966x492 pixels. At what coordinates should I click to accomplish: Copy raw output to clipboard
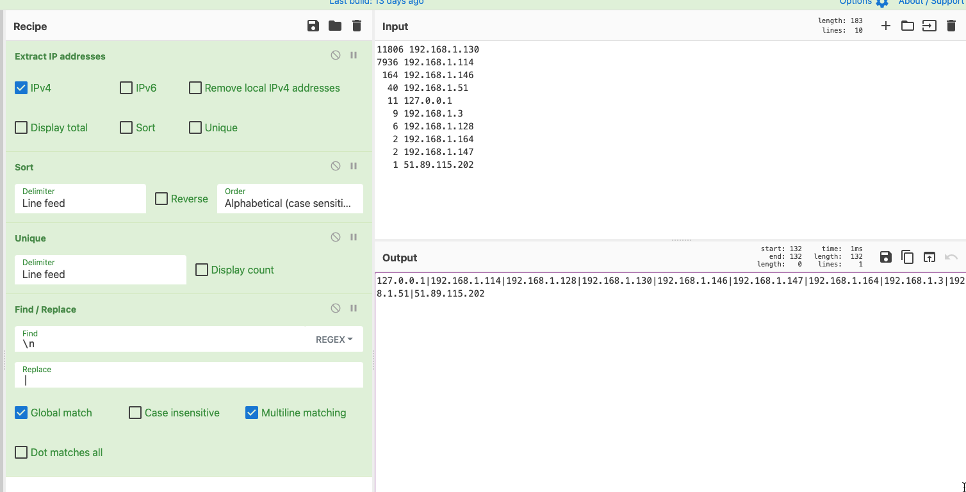907,258
